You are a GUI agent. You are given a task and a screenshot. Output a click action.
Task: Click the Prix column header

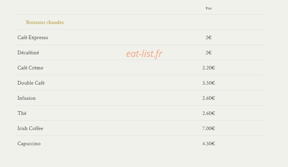pos(209,8)
